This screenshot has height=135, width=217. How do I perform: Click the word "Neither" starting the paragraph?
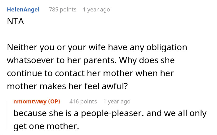(22, 47)
